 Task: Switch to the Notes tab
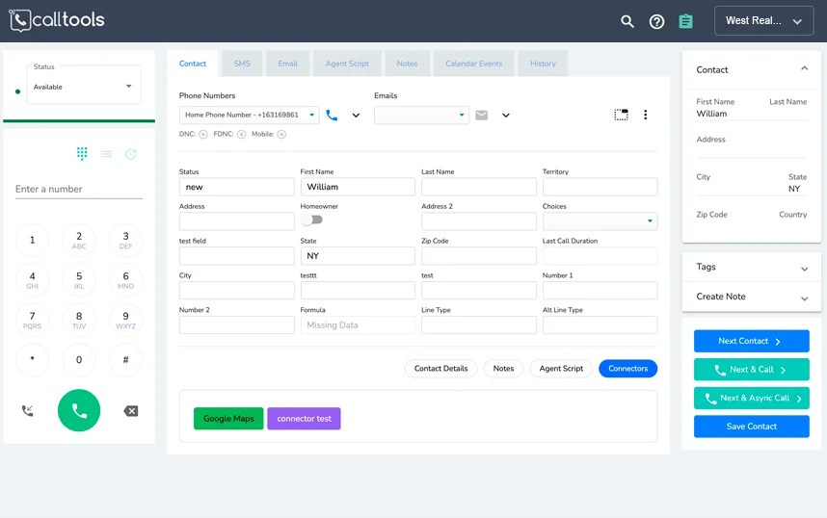407,64
